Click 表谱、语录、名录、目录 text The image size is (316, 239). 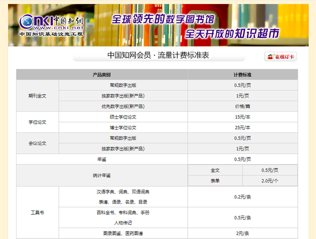(x=123, y=202)
